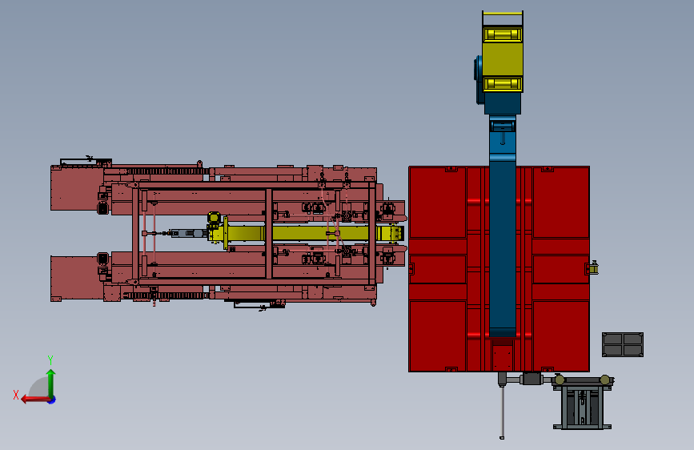This screenshot has width=694, height=450.
Task: Click the blue Z axis dot on the triad
Action: tap(52, 400)
